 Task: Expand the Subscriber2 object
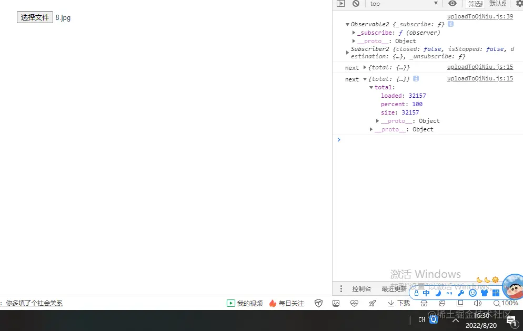click(x=347, y=53)
